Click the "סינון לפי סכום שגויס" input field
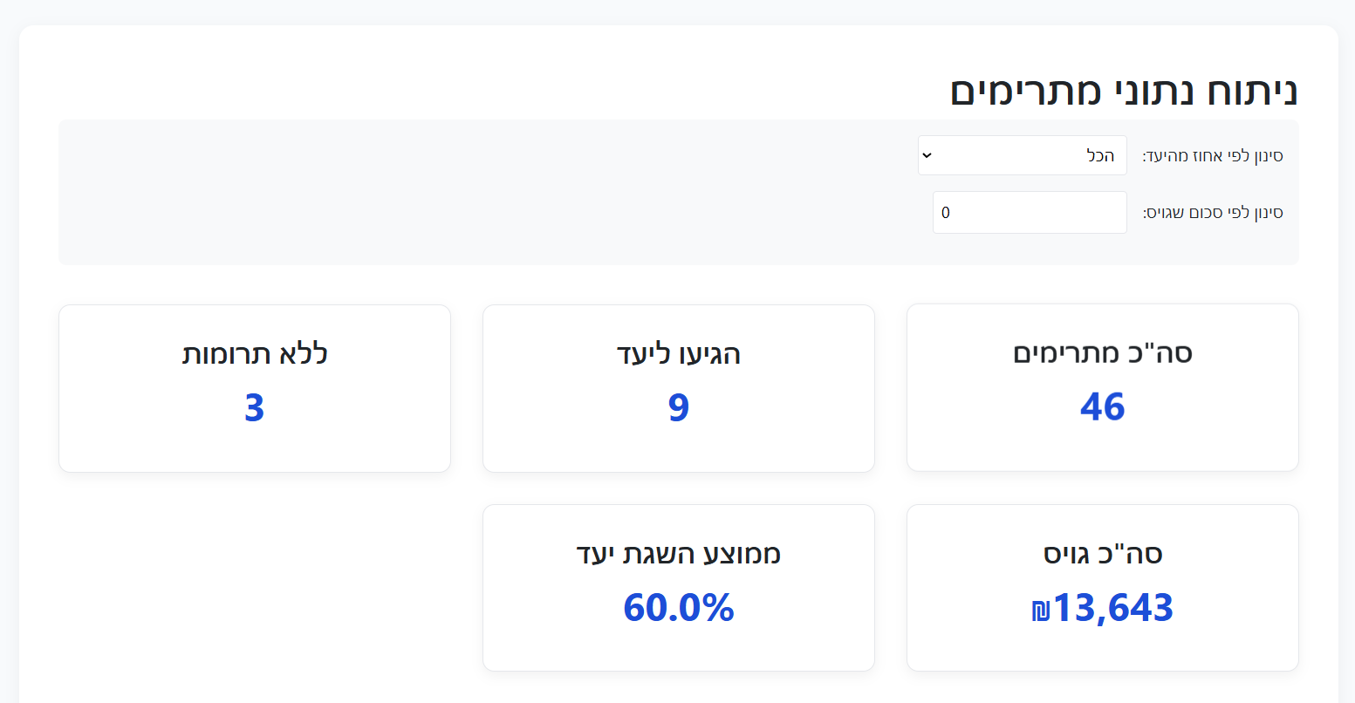The image size is (1355, 703). 1030,212
